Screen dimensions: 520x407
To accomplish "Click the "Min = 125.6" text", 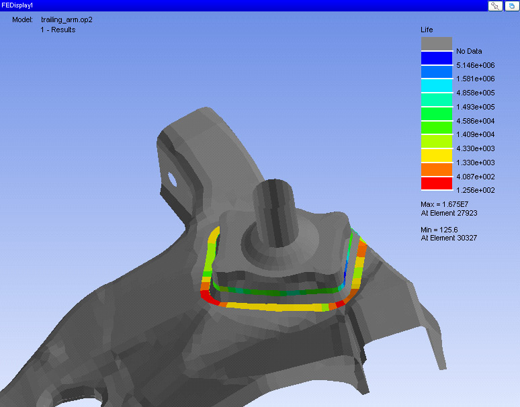I will (439, 229).
